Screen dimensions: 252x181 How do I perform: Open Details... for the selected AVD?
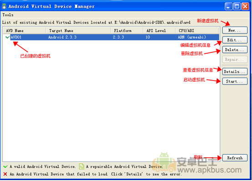click(235, 72)
